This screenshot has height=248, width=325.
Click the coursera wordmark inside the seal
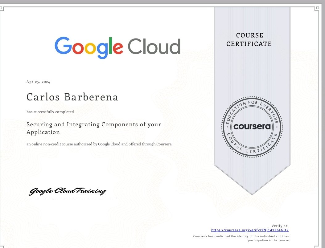(x=252, y=127)
